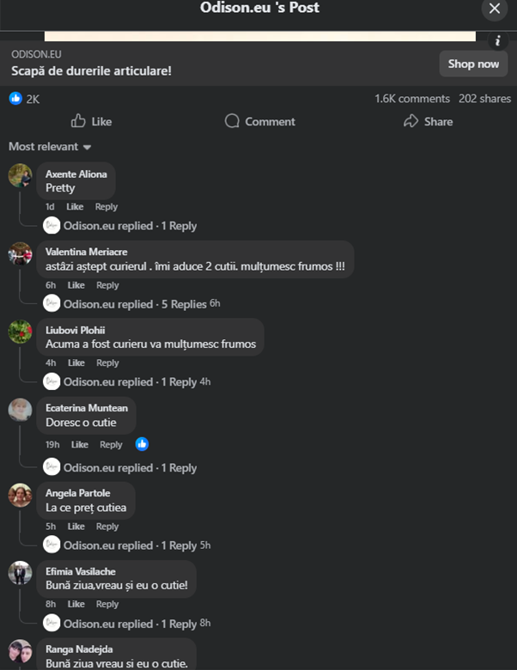Image resolution: width=517 pixels, height=670 pixels.
Task: Like Angela Partole's comment
Action: [x=76, y=527]
